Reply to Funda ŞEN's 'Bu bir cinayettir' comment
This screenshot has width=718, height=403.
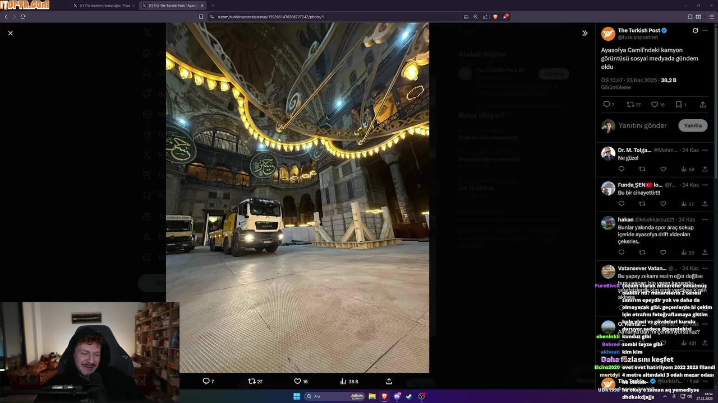click(621, 204)
